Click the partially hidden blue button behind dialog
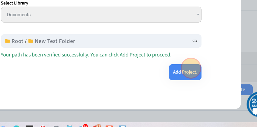The height and width of the screenshot is (127, 257). point(246,89)
